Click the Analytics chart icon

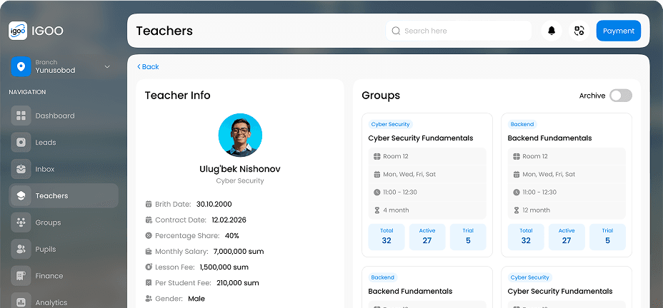tap(21, 302)
